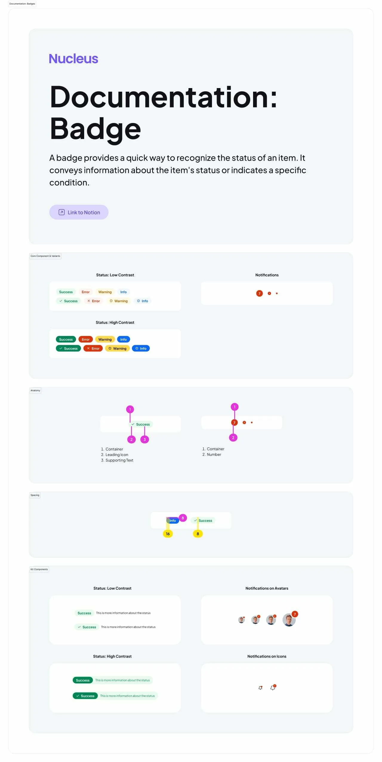This screenshot has width=382, height=762.
Task: Click the low contrast Warning badge with clock icon
Action: pyautogui.click(x=118, y=301)
